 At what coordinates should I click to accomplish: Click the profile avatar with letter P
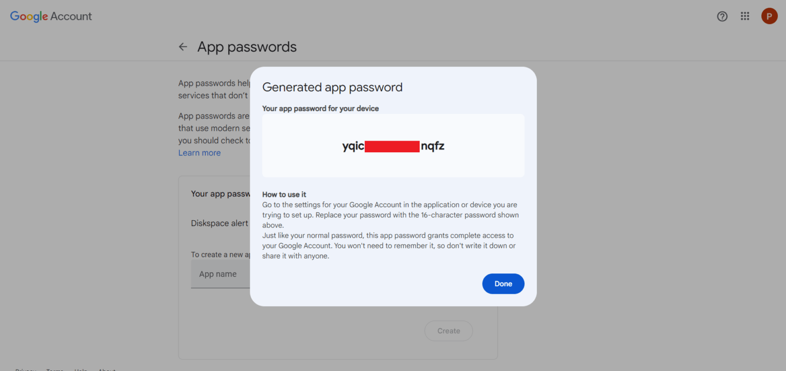(769, 16)
